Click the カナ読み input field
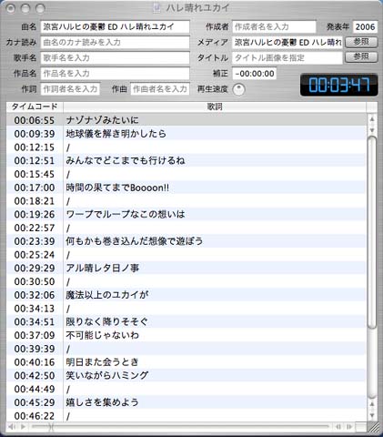The height and width of the screenshot is (437, 383). pyautogui.click(x=115, y=42)
